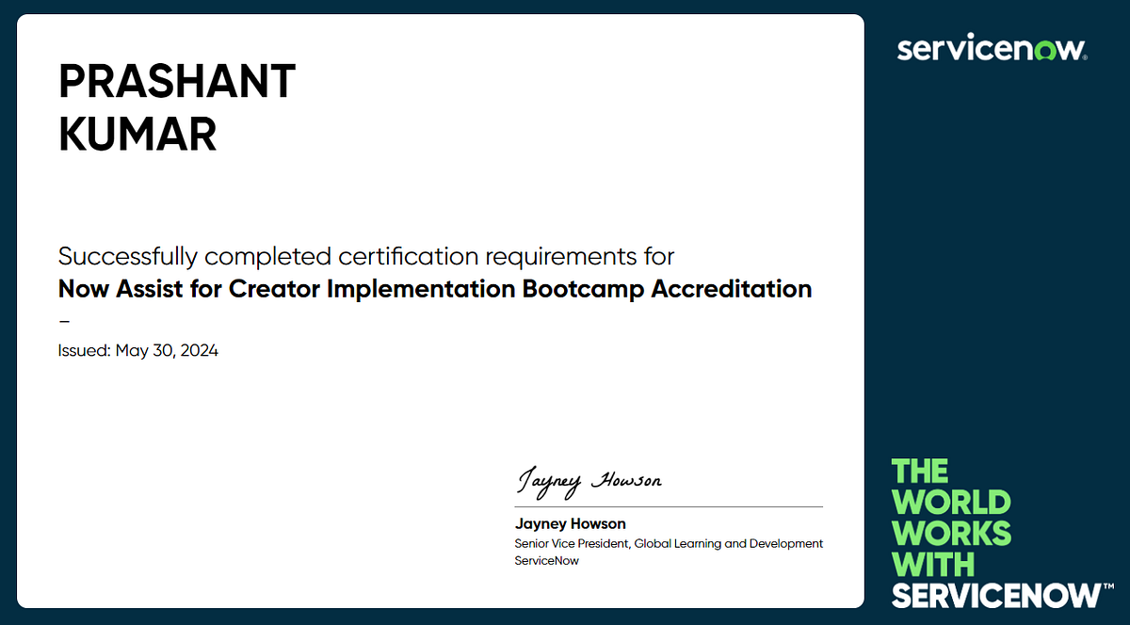The image size is (1130, 625).
Task: Select the certificate title Now Assist for Creator
Action: click(x=434, y=289)
